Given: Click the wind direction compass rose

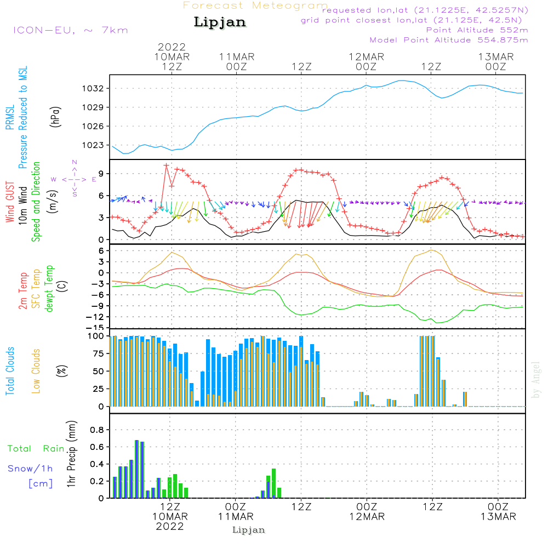Looking at the screenshot, I should pos(75,179).
